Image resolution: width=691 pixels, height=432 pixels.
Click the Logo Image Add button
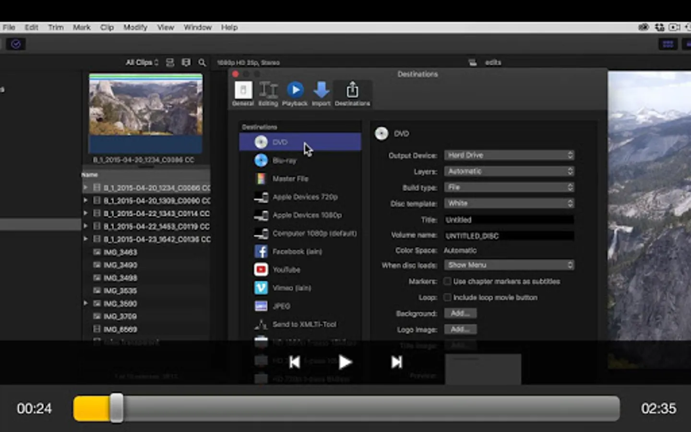pyautogui.click(x=460, y=330)
